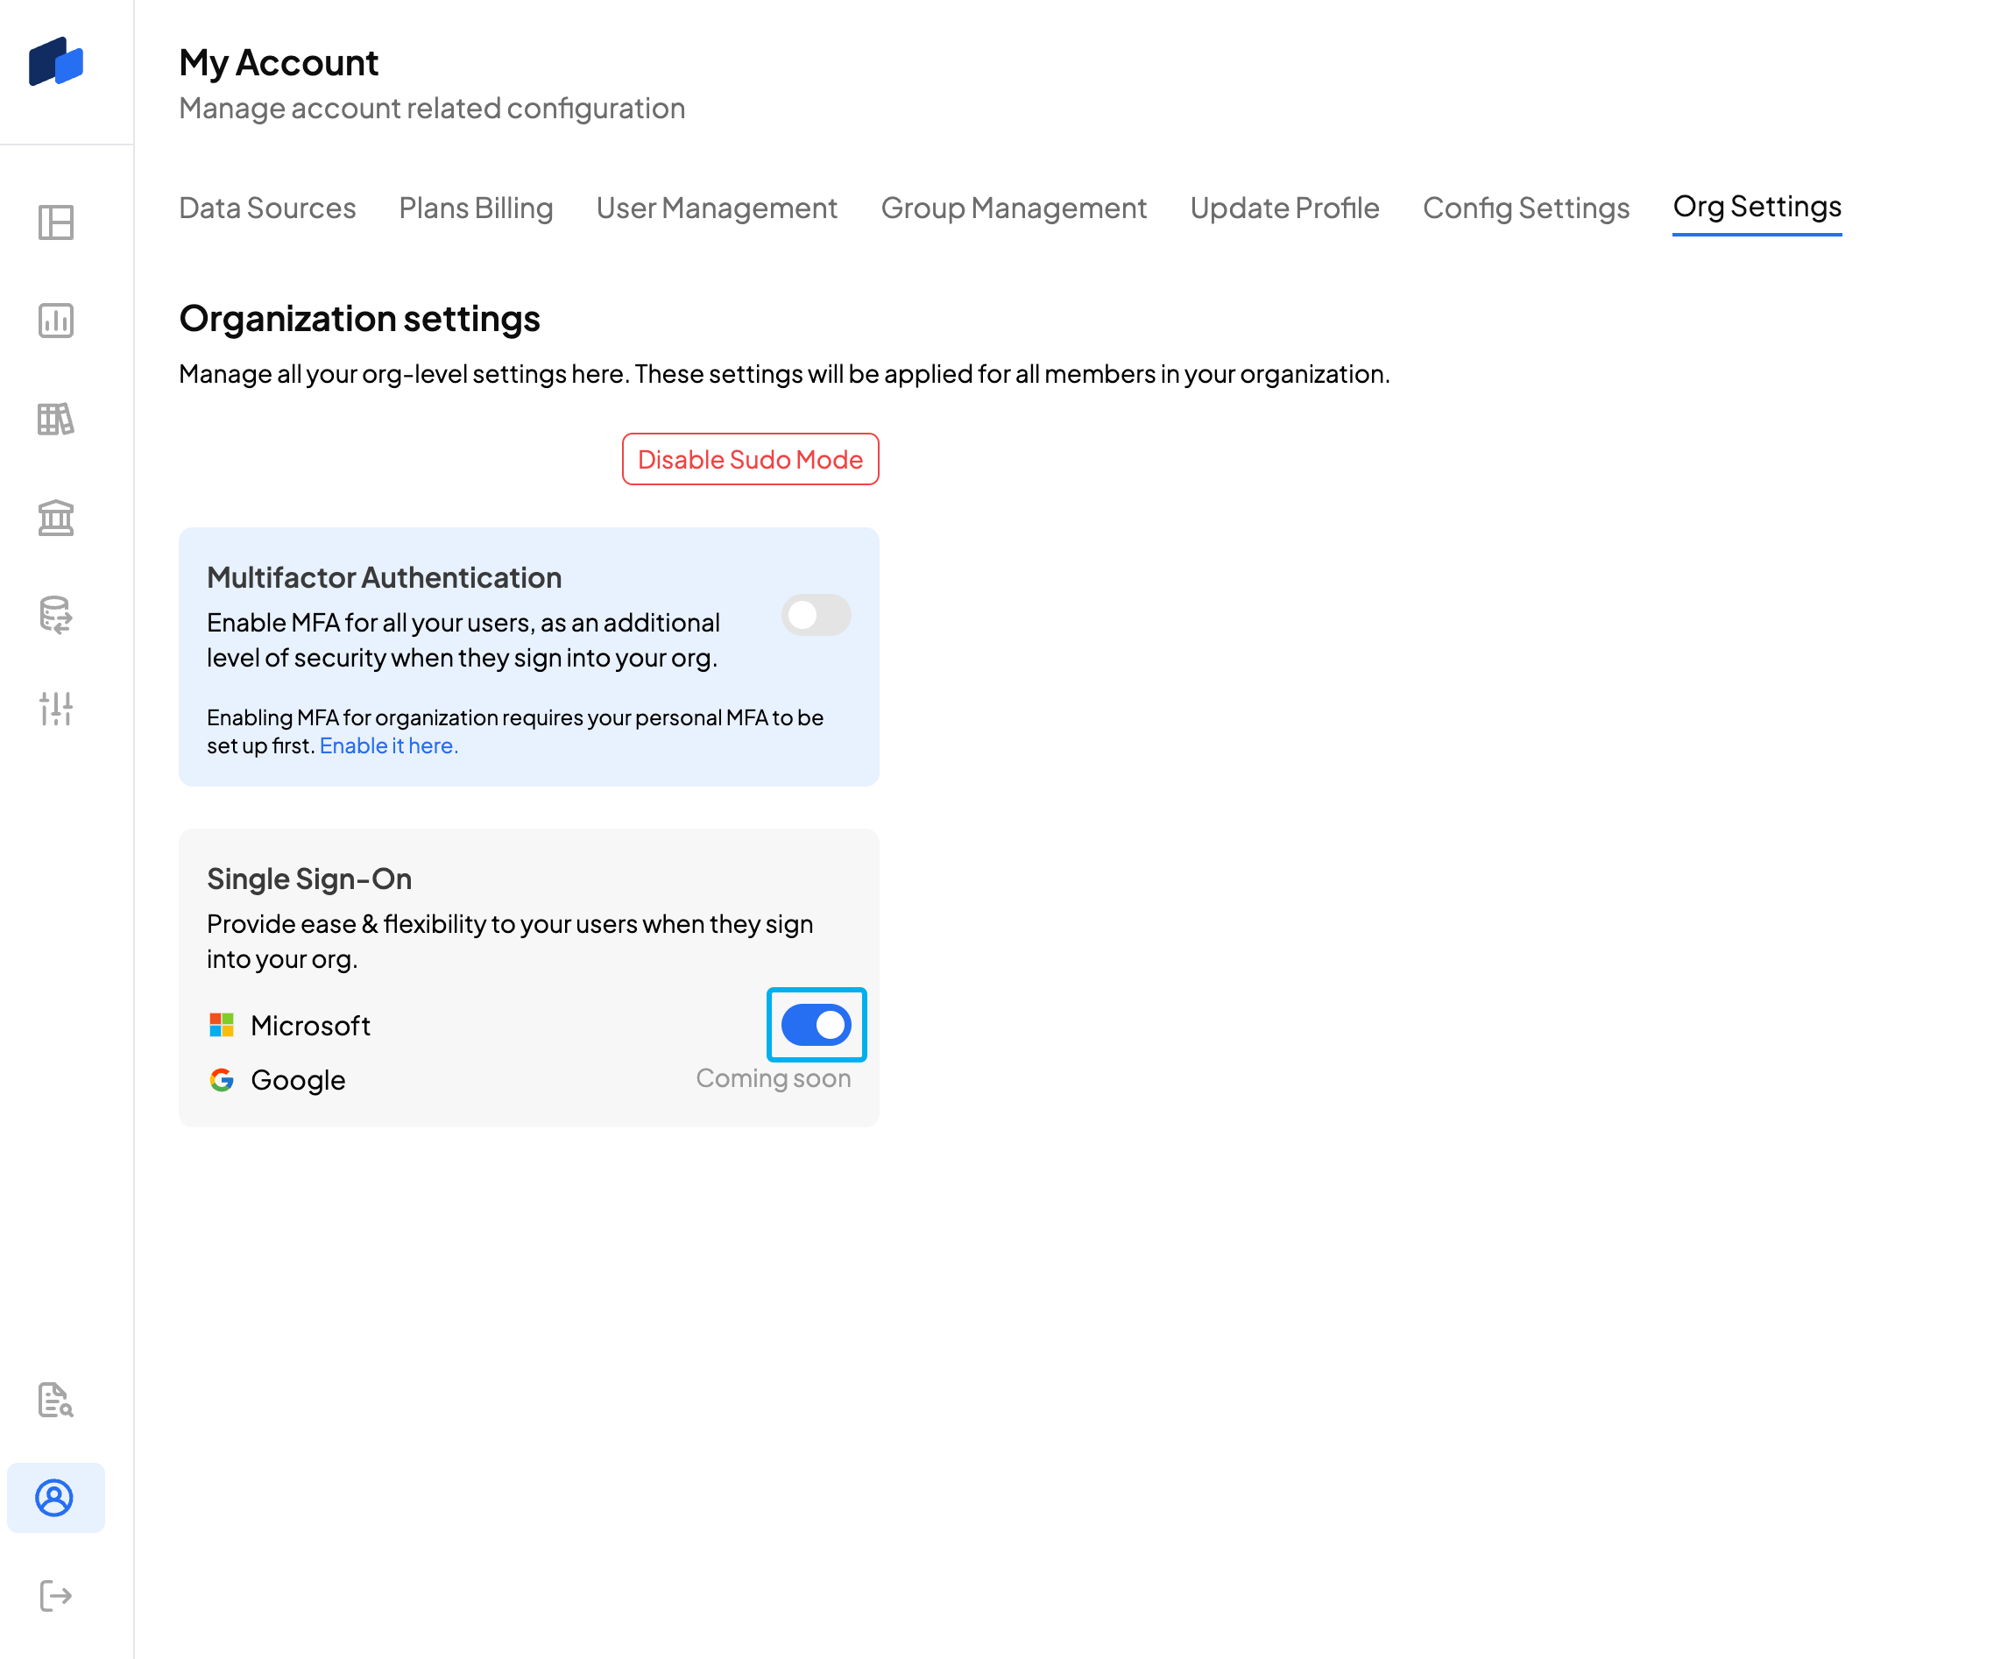Open the document search sidebar icon
The width and height of the screenshot is (2008, 1659).
point(55,1399)
